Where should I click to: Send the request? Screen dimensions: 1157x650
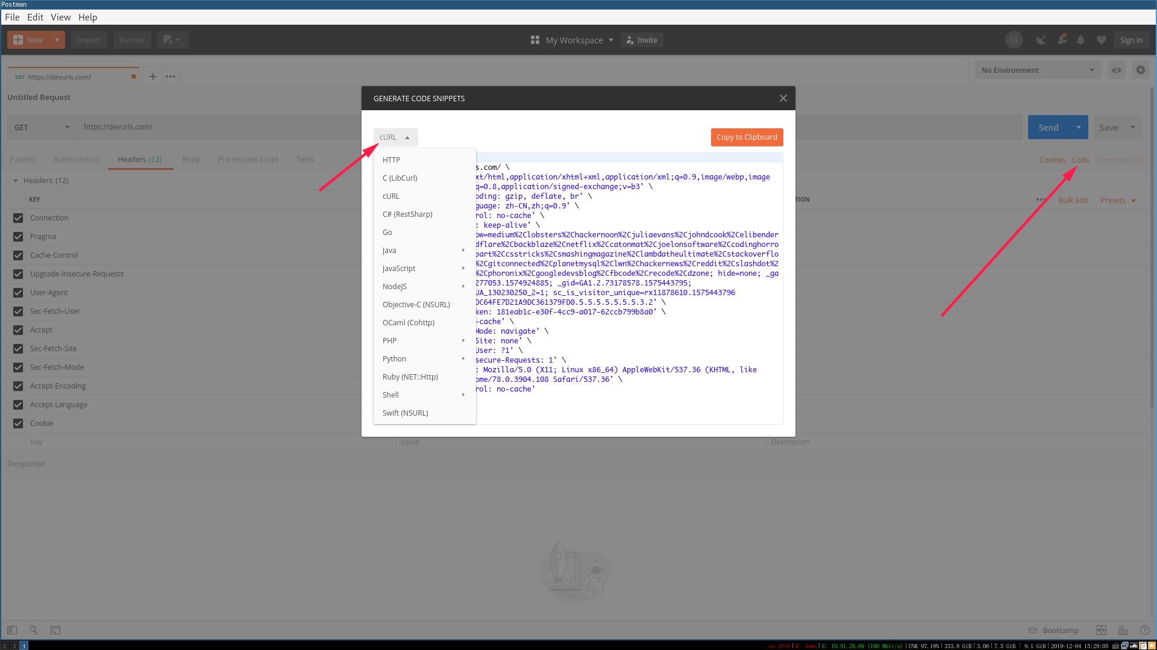click(1049, 127)
